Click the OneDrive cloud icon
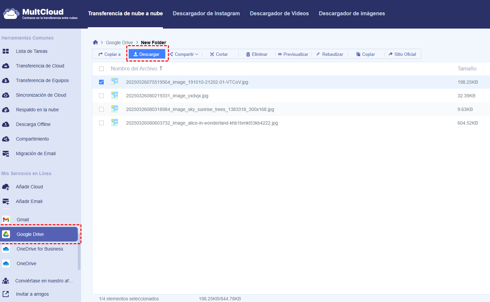 (6, 263)
